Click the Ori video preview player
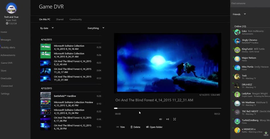Image resolution: width=270 pixels, height=139 pixels. click(x=168, y=63)
